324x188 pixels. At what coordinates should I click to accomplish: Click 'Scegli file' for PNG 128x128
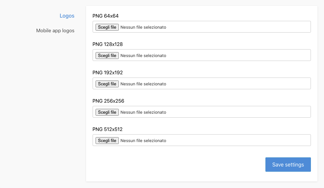pos(107,55)
